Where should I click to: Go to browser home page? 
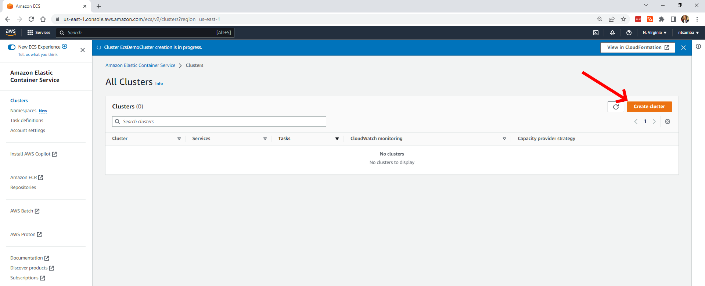(43, 19)
